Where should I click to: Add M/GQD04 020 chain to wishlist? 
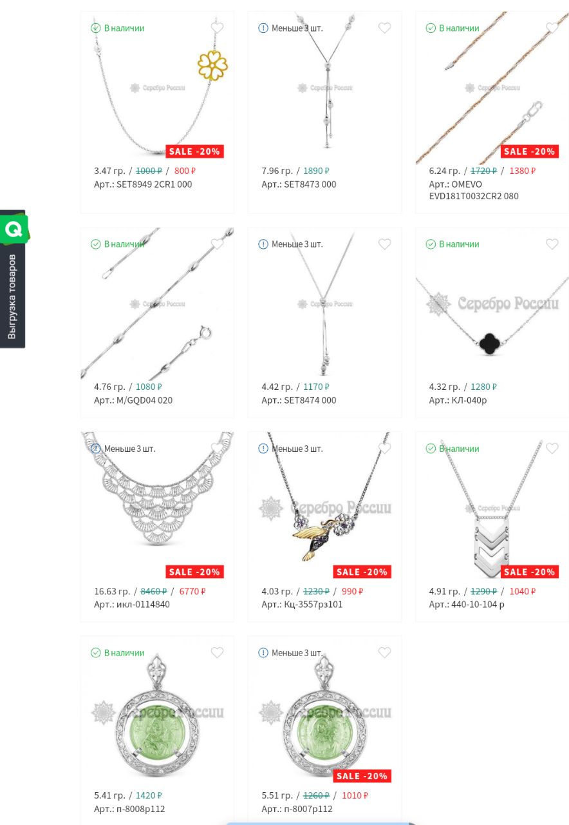pos(217,244)
